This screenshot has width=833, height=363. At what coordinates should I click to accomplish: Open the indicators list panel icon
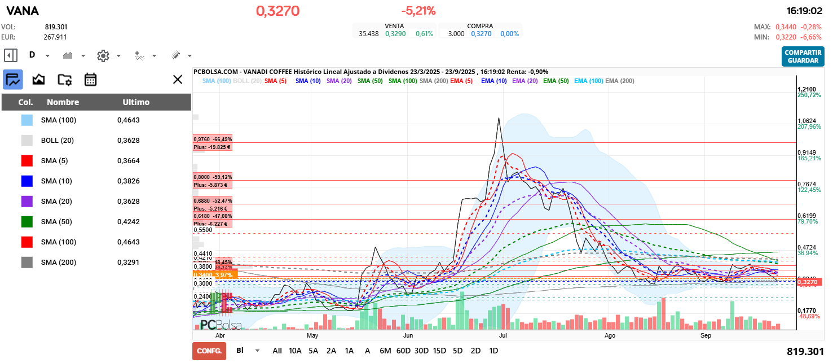tap(13, 80)
